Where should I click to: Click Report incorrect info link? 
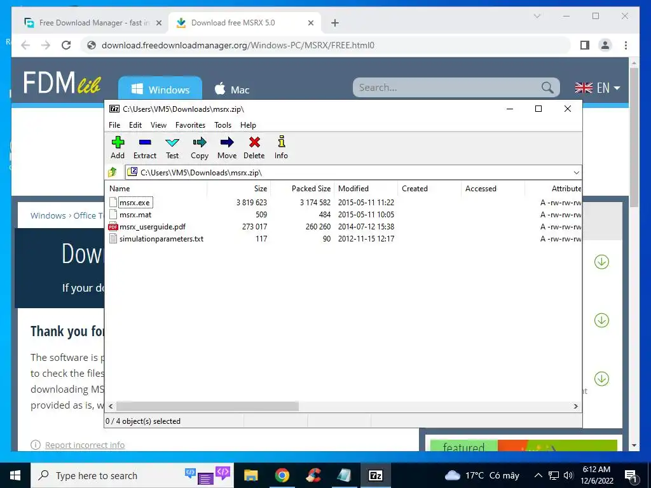coord(85,445)
